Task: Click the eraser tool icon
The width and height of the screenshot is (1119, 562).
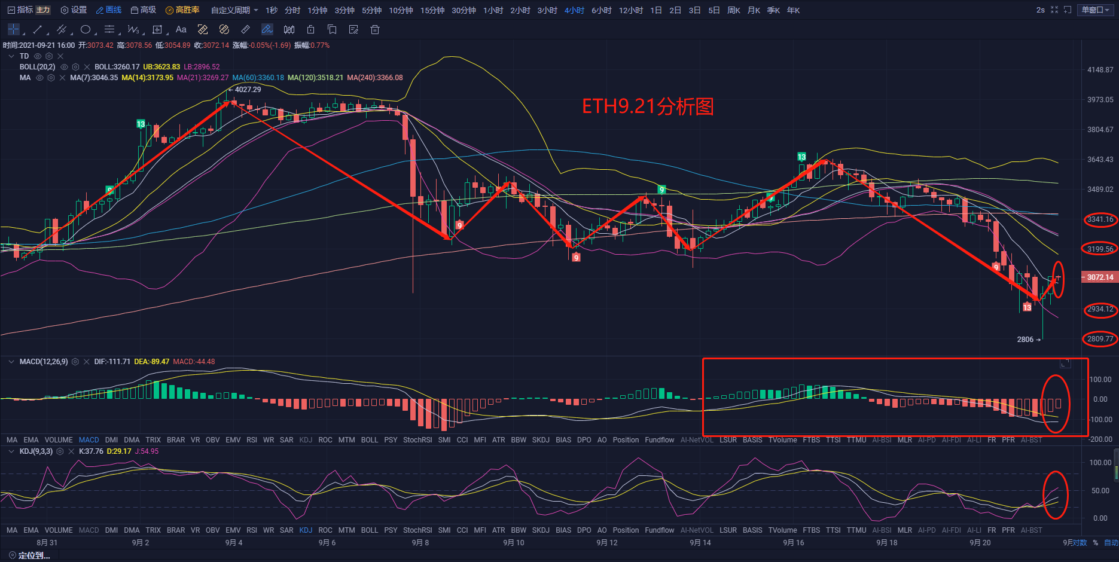Action: [x=203, y=29]
